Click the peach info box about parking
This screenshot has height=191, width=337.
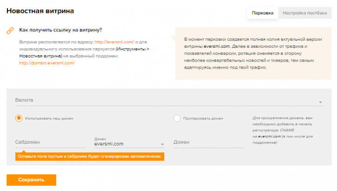point(253,53)
